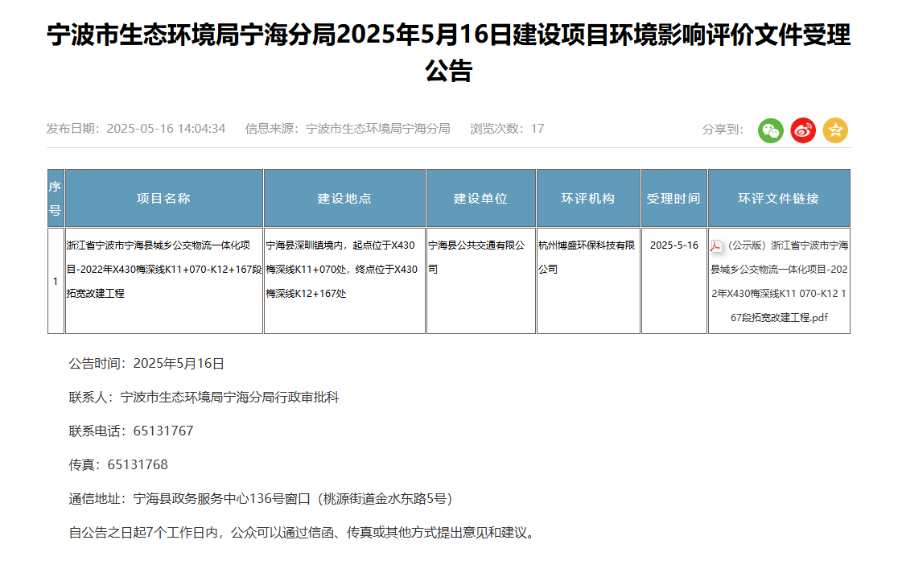Click the 受理时间 column header
This screenshot has height=569, width=898.
673,198
